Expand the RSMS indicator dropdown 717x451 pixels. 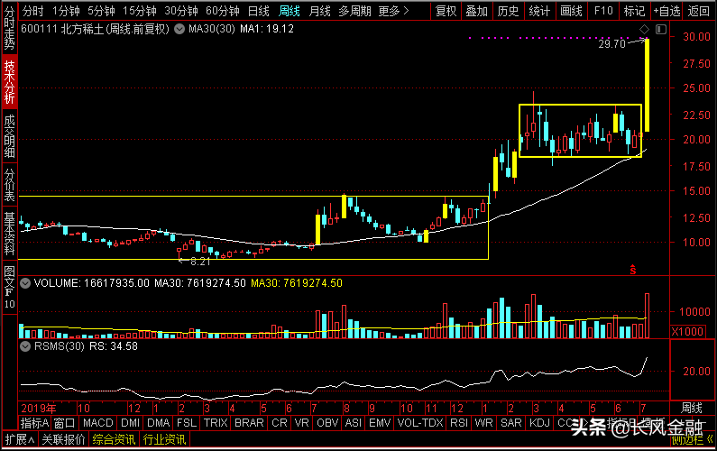(25, 346)
